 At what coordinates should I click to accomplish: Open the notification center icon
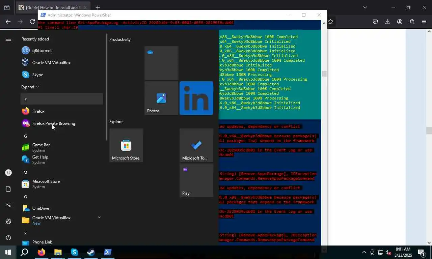click(x=421, y=252)
